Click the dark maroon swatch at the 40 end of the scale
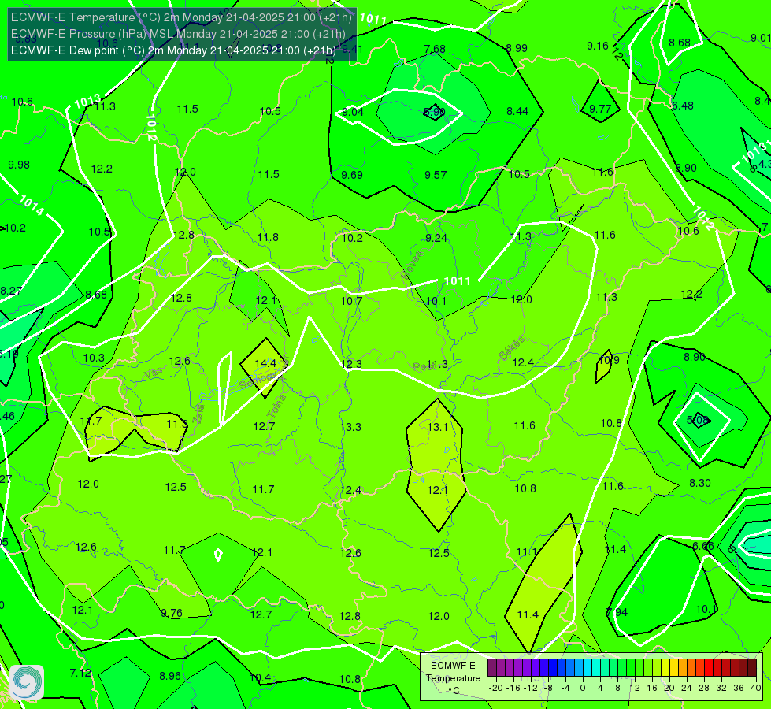 [x=752, y=668]
